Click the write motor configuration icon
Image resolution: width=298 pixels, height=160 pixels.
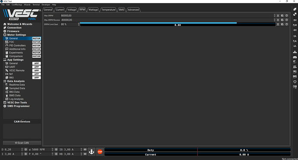pos(295,30)
